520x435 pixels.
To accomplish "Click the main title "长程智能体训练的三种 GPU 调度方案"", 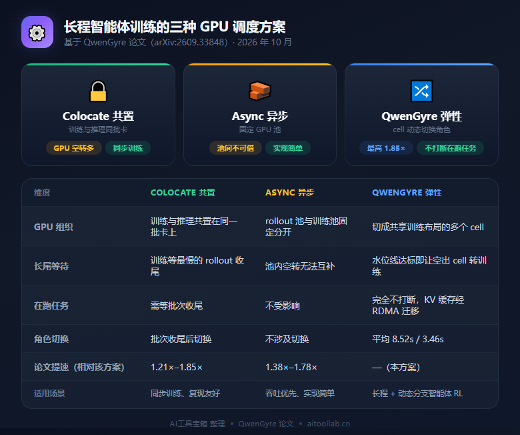I will (175, 27).
